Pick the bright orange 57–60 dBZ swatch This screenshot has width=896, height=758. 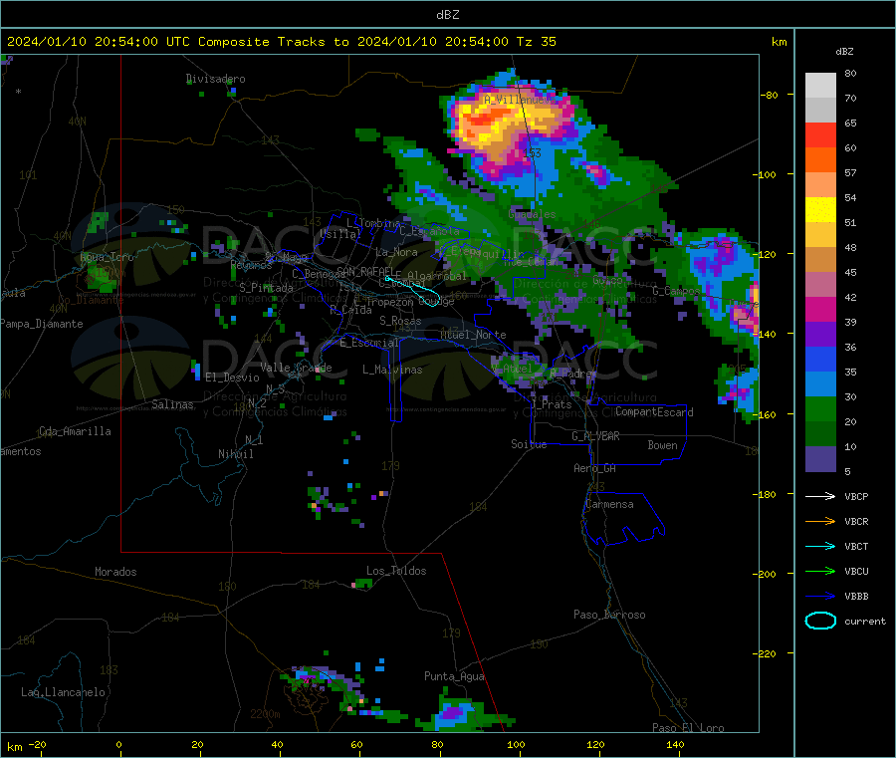point(820,160)
